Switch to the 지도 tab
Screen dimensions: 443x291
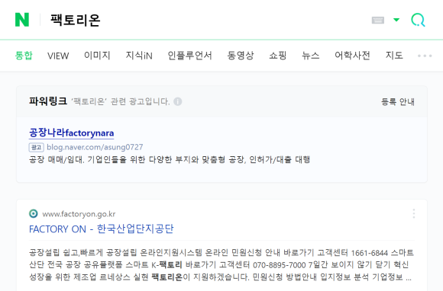coord(394,55)
